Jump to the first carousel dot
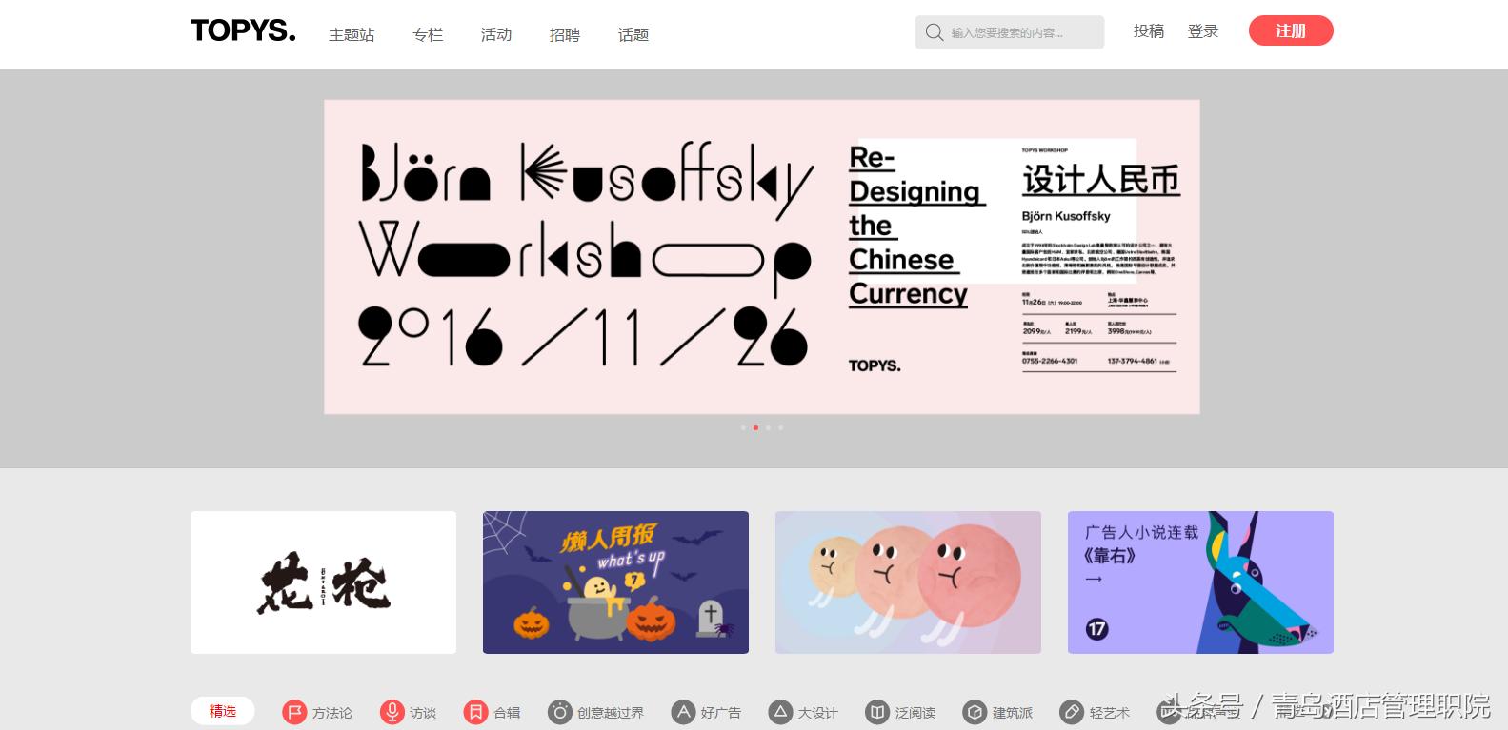 click(743, 428)
